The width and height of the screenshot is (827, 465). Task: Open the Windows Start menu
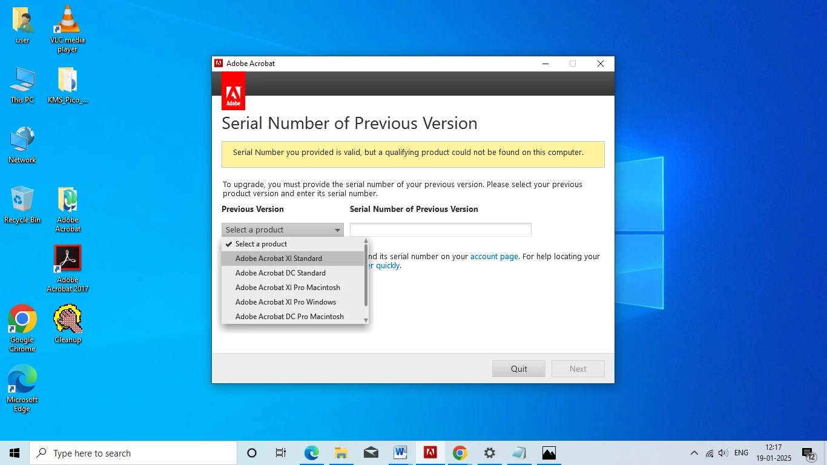click(x=15, y=453)
